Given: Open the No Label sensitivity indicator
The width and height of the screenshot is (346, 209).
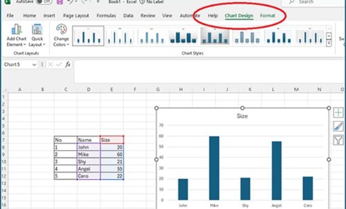Looking at the screenshot, I should 152,2.
